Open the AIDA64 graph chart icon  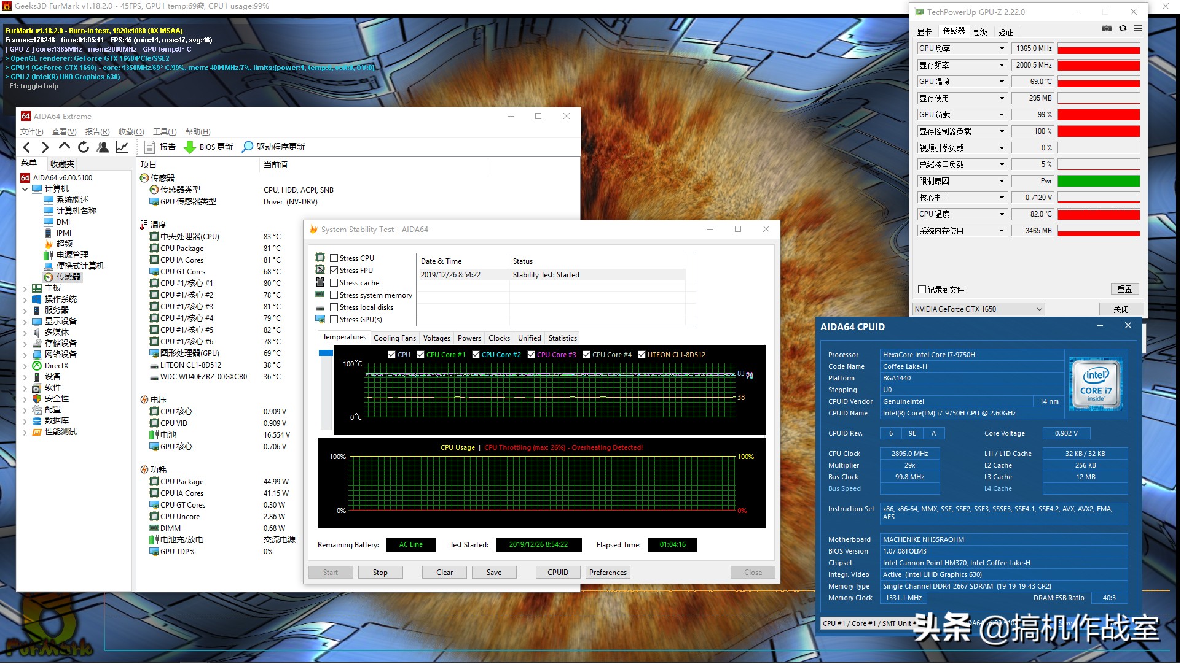point(122,147)
